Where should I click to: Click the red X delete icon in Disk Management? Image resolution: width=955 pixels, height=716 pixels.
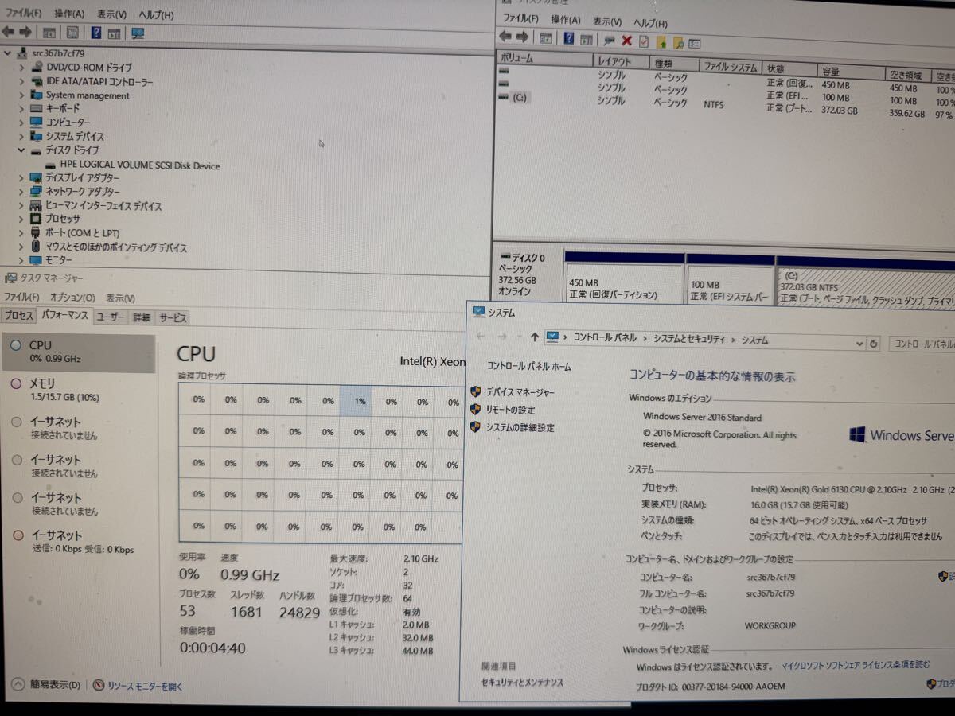click(626, 41)
